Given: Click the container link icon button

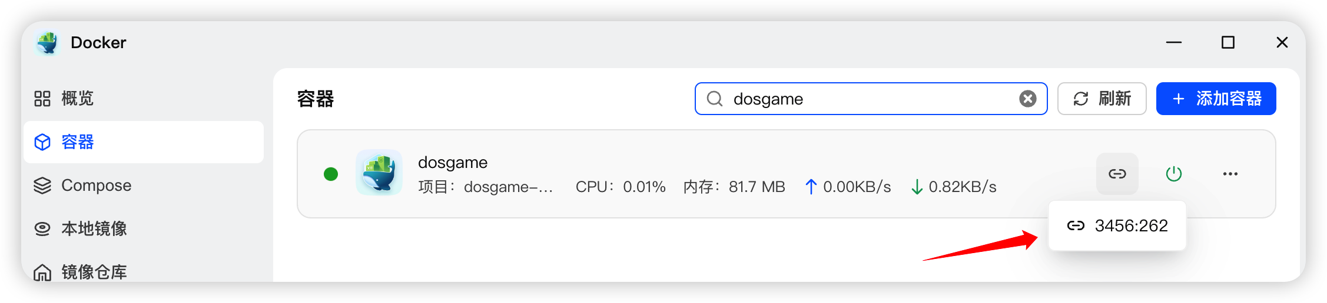Looking at the screenshot, I should pyautogui.click(x=1117, y=174).
